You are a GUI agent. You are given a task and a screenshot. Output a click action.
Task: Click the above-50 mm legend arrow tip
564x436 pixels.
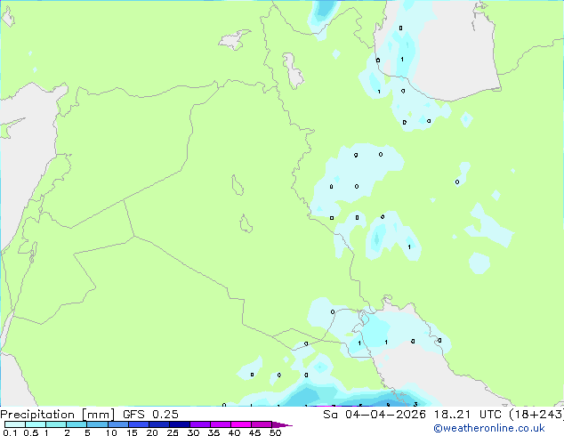282,424
